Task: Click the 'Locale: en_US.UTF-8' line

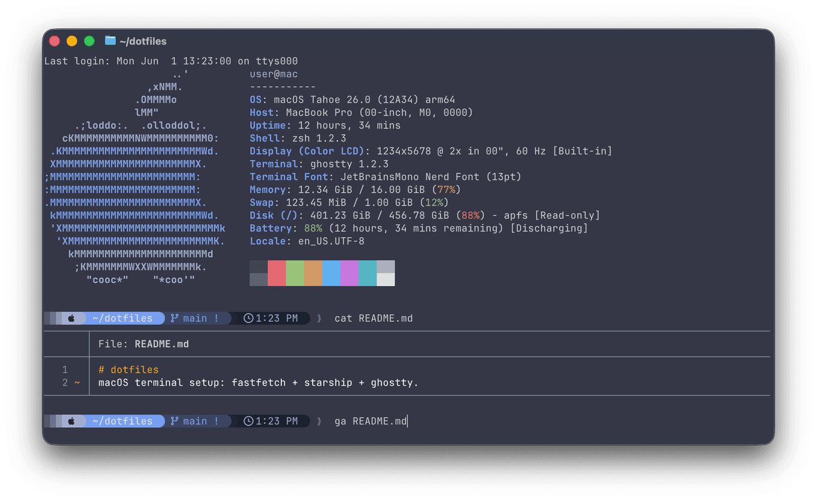Action: [x=307, y=241]
